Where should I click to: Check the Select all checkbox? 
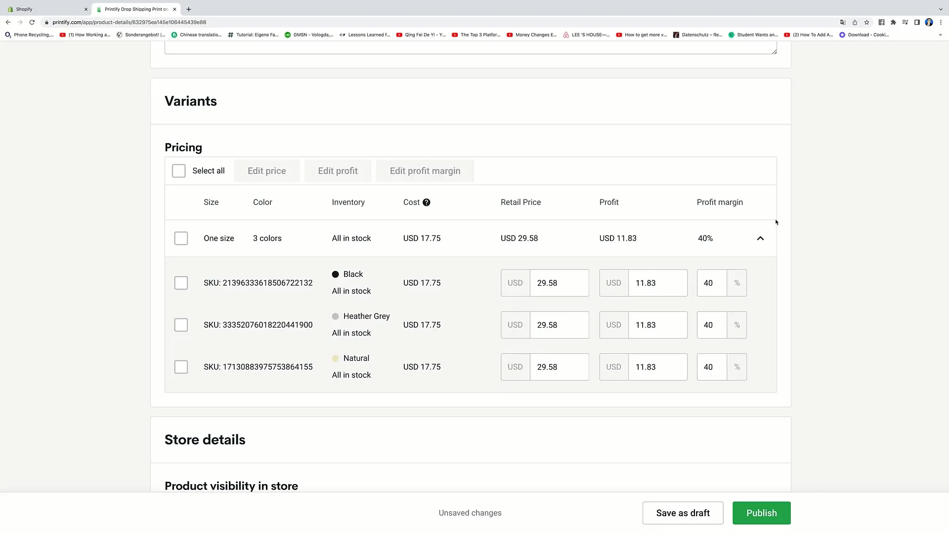pyautogui.click(x=178, y=171)
